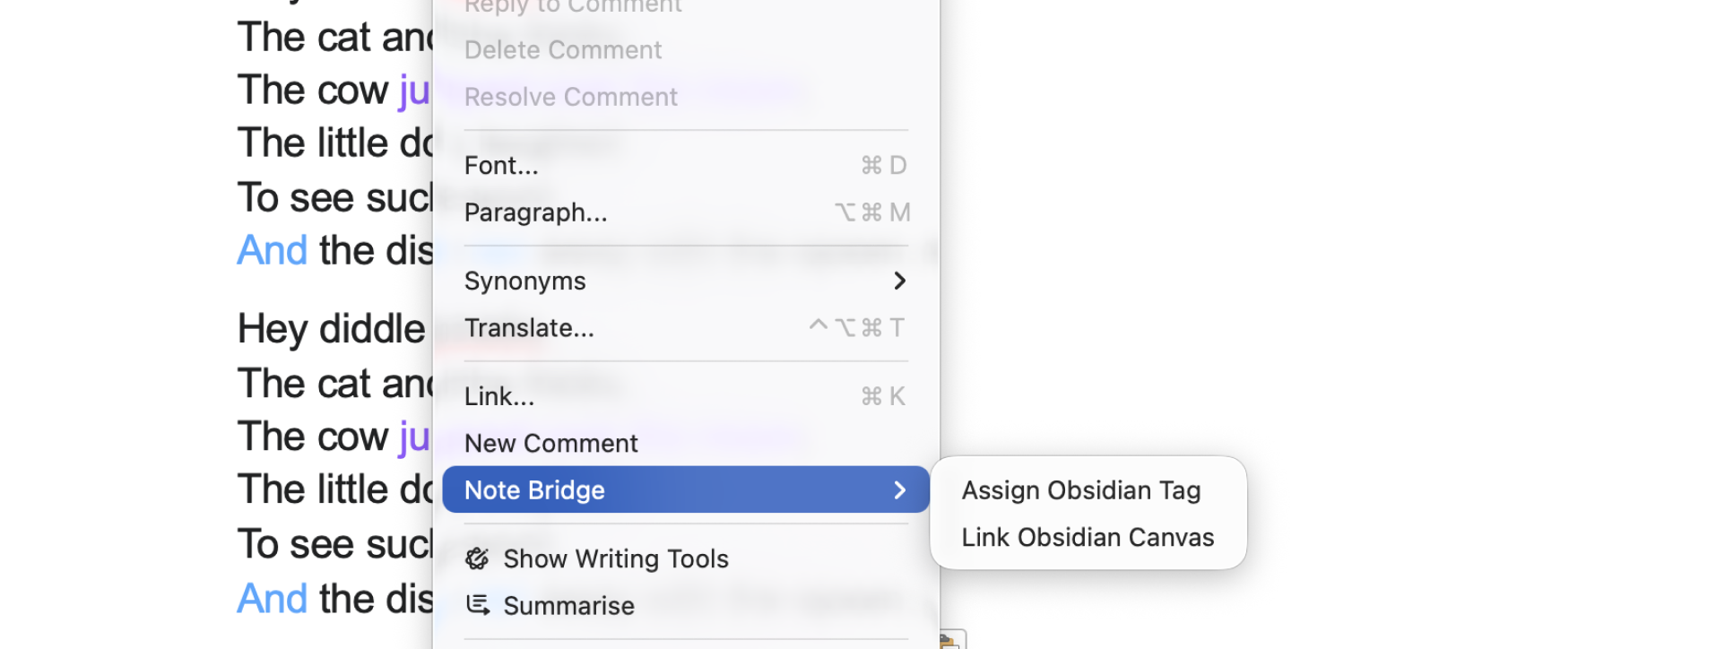
Task: Open the Synonyms disclosure arrow
Action: (x=899, y=281)
